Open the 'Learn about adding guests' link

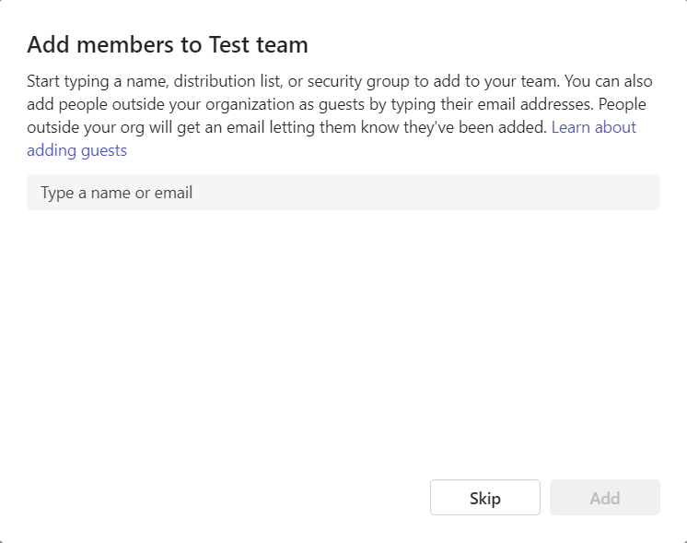tap(593, 127)
